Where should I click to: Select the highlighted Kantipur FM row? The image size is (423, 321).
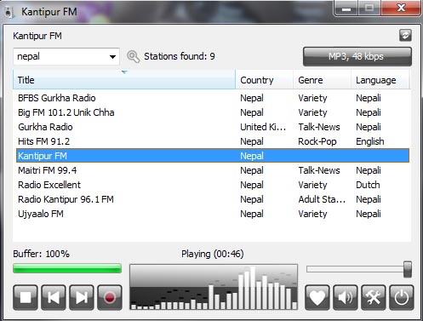click(x=213, y=156)
